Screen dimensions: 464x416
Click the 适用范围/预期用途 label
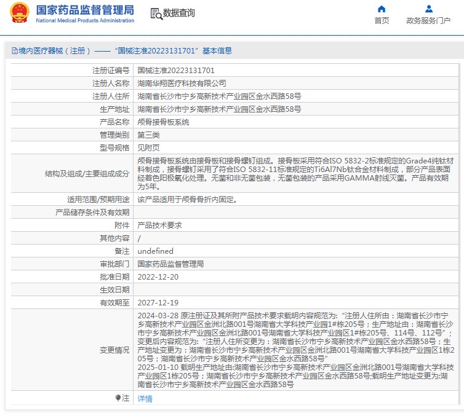click(98, 200)
